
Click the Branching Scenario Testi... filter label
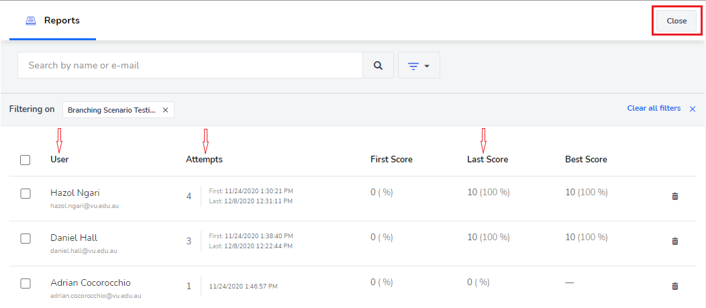coord(111,110)
